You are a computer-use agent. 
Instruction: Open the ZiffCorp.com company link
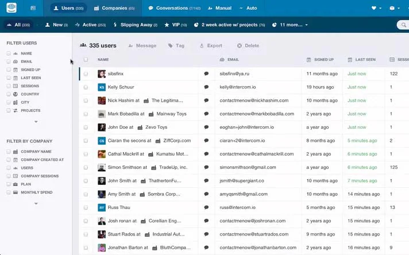click(177, 141)
